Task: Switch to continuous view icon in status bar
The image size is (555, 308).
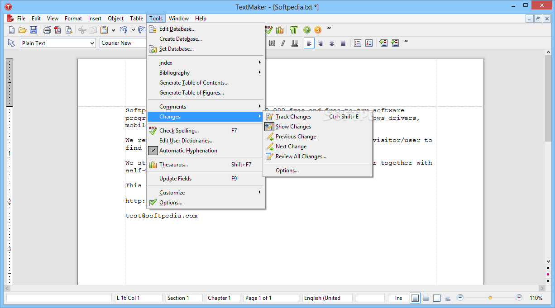Action: tap(426, 298)
